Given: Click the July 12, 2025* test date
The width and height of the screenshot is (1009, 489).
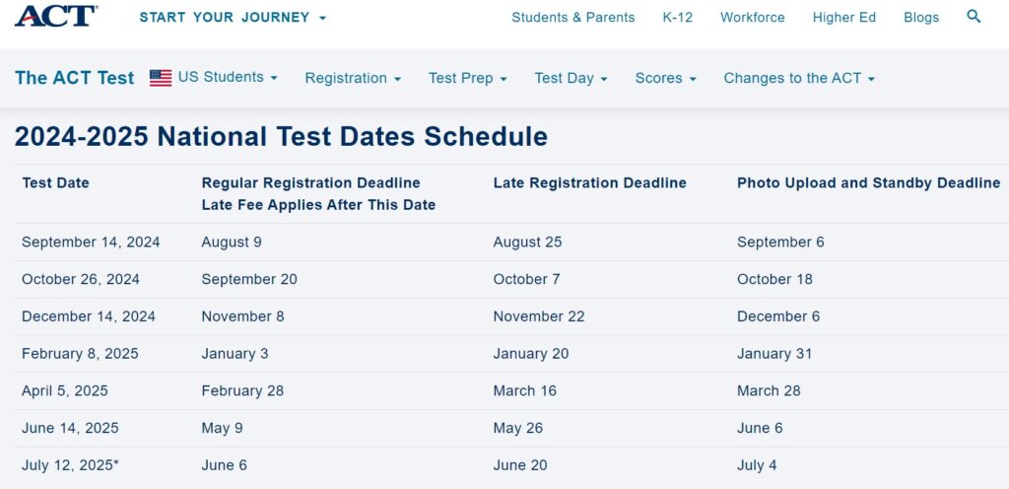Looking at the screenshot, I should click(x=70, y=465).
